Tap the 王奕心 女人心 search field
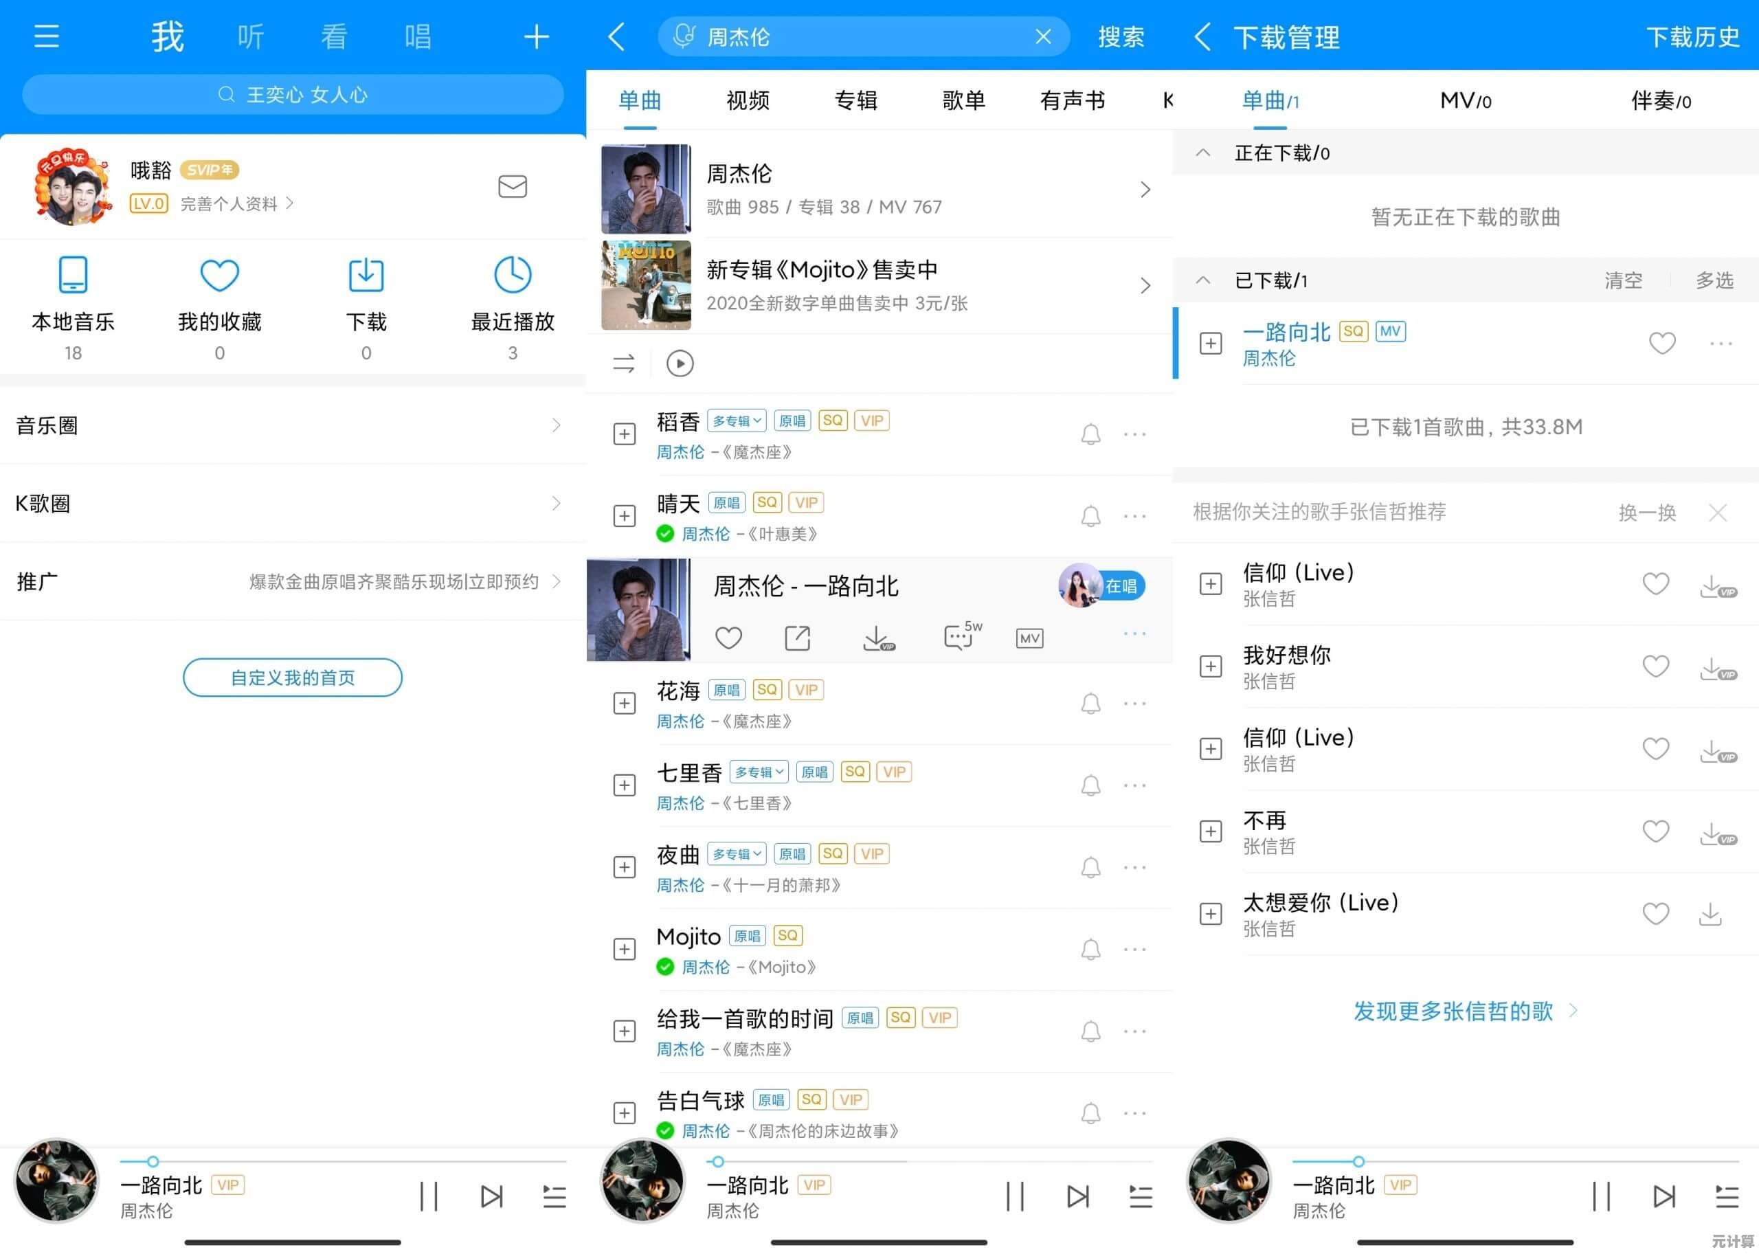The height and width of the screenshot is (1254, 1759). point(293,94)
